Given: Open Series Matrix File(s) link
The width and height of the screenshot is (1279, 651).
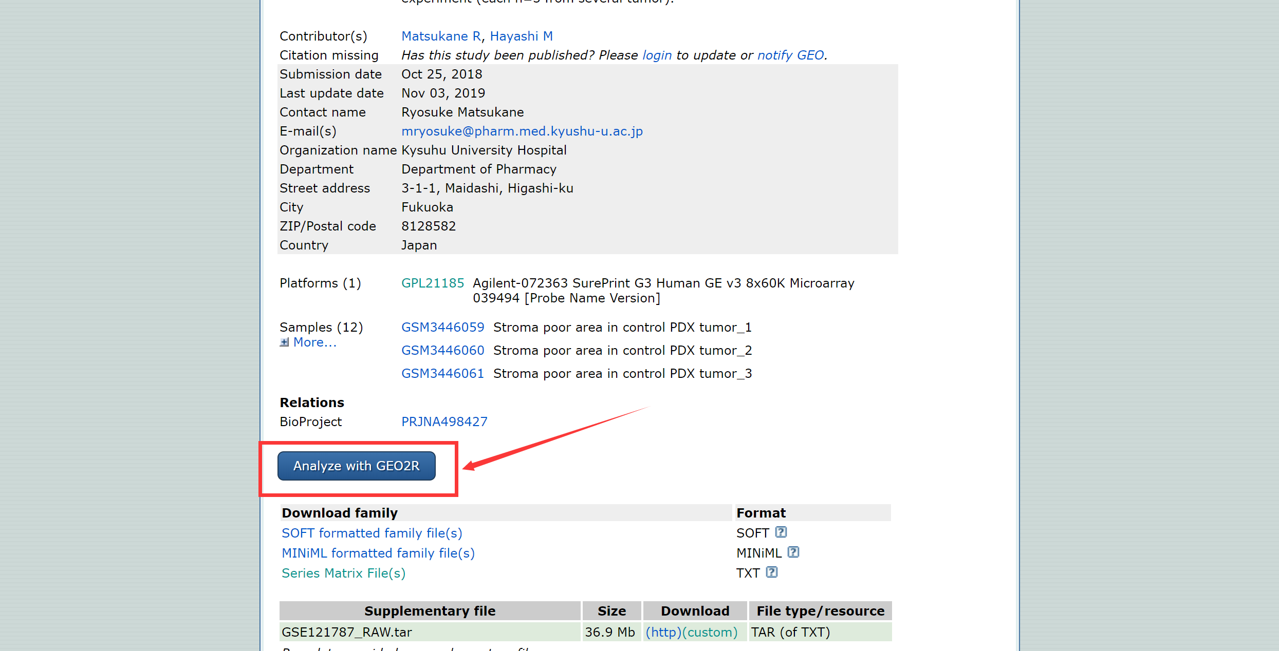Looking at the screenshot, I should pos(343,573).
